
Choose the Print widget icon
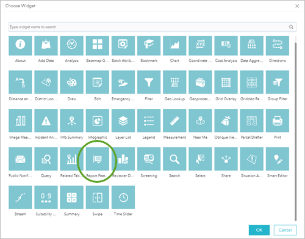(278, 120)
